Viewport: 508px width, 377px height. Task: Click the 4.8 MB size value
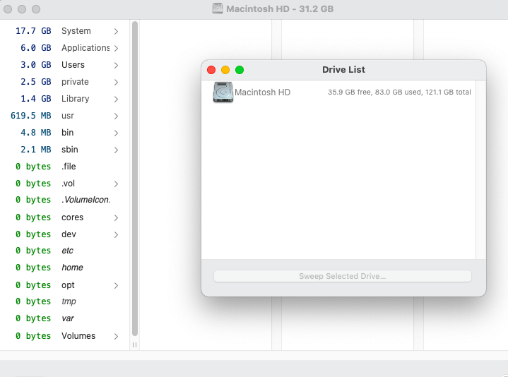click(x=36, y=132)
